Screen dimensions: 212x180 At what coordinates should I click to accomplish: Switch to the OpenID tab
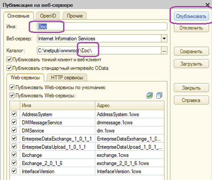click(x=48, y=16)
